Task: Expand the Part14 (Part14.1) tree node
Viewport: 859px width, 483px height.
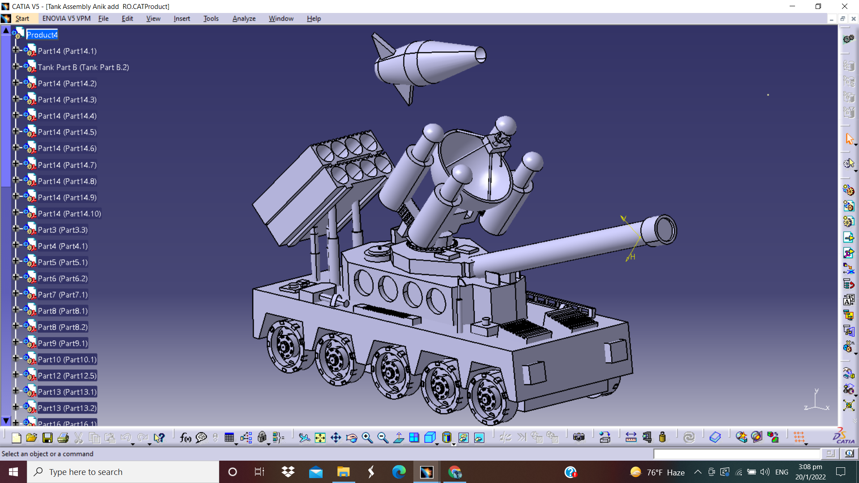Action: point(16,50)
